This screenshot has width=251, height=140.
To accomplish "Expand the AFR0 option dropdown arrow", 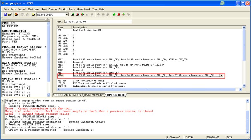I will point(221,75).
